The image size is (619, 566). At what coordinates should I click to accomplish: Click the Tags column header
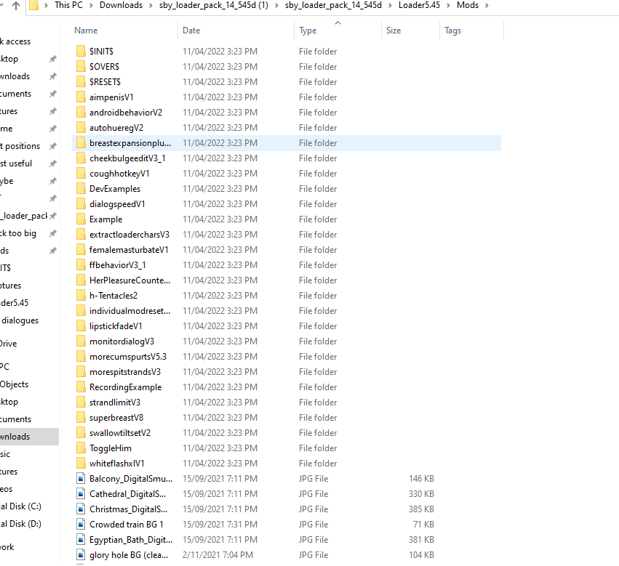[453, 31]
